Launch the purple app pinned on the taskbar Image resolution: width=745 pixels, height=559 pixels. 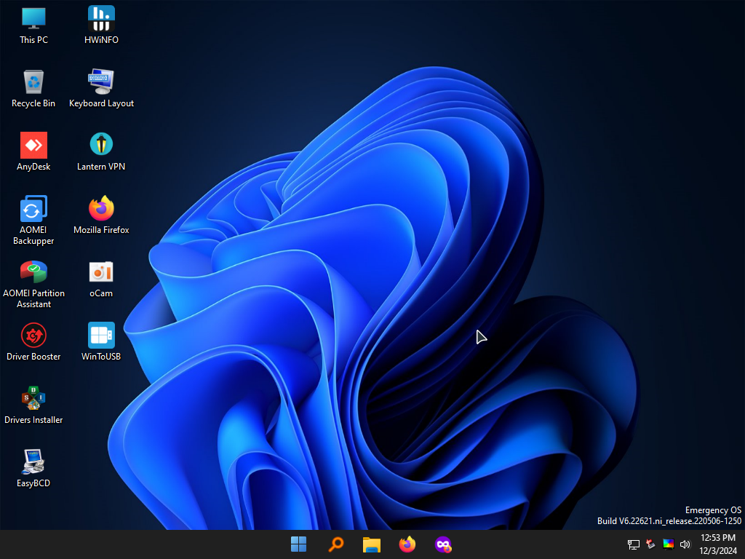(x=442, y=544)
